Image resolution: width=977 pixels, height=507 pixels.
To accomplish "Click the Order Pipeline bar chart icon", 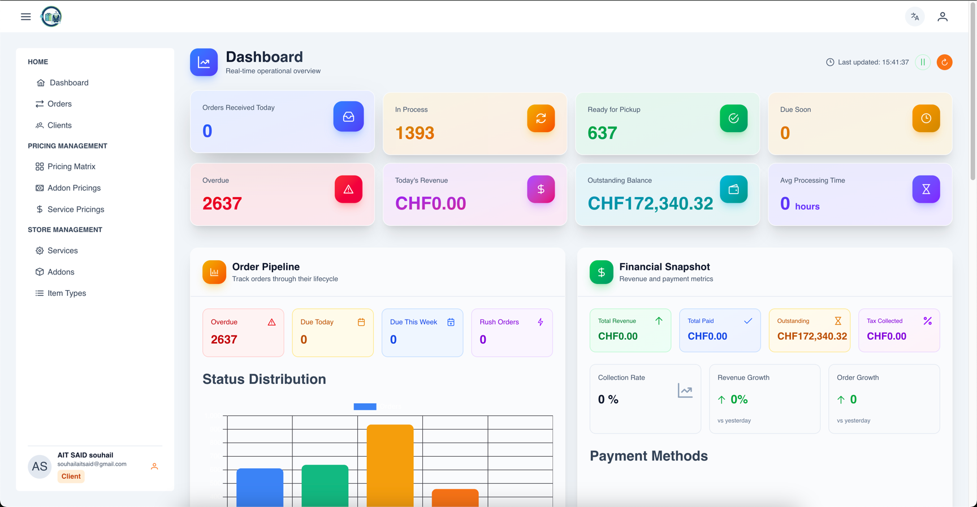I will coord(214,272).
